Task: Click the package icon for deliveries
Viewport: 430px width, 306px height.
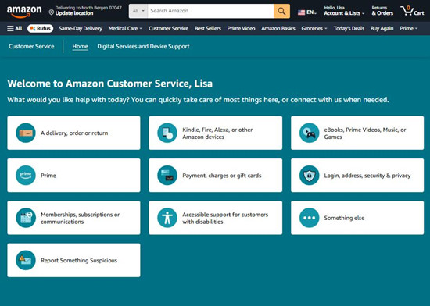Action: 26,133
